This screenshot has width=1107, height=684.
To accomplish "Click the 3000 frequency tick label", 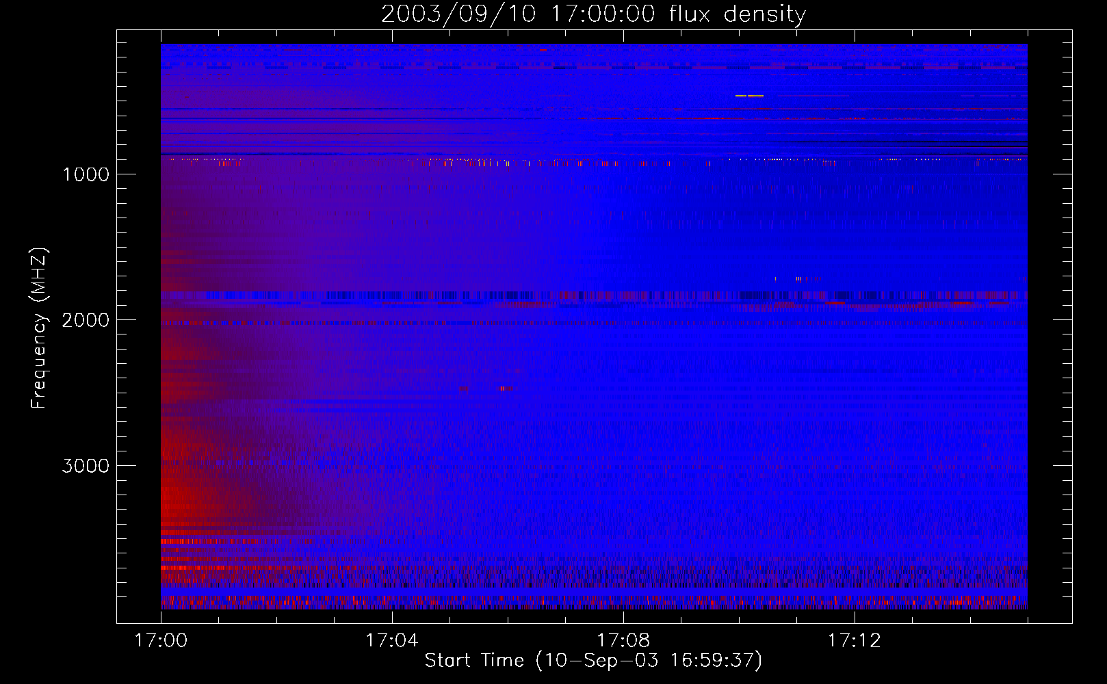I will (x=86, y=466).
